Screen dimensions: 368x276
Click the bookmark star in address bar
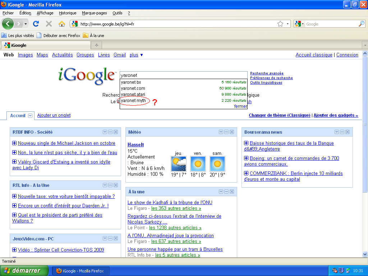coord(280,24)
